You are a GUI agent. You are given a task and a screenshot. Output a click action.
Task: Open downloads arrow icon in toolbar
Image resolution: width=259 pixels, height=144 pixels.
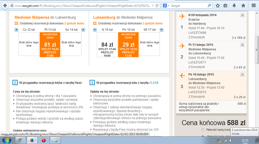pyautogui.click(x=234, y=6)
